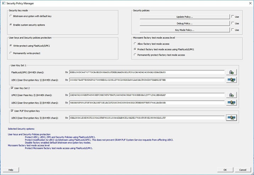Click the key icon beside UEK1 field

click(x=231, y=80)
